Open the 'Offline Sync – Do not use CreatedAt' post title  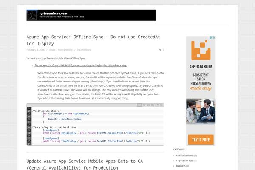point(93,40)
